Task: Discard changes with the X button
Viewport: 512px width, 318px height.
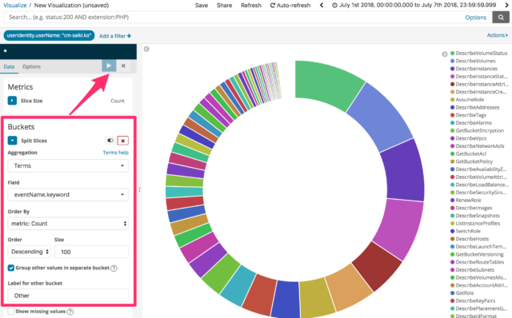Action: pyautogui.click(x=123, y=66)
